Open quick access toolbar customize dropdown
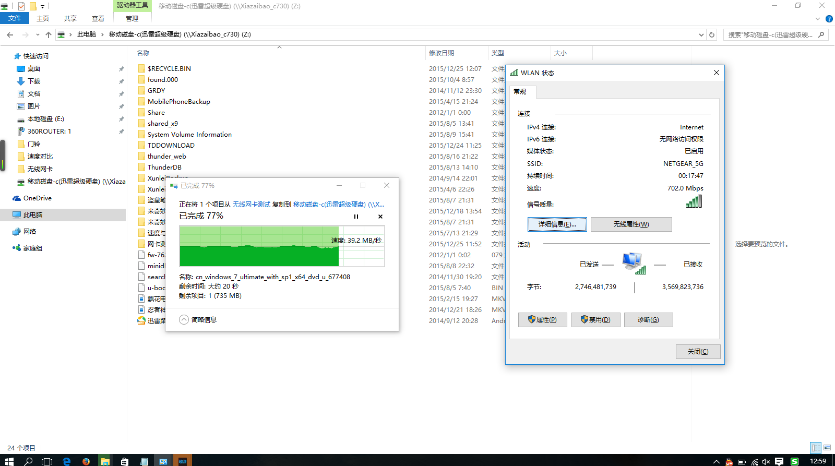This screenshot has width=835, height=466. (43, 6)
